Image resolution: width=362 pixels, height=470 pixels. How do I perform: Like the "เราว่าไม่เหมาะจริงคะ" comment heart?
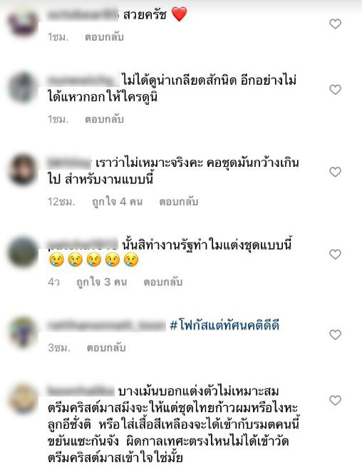click(x=335, y=172)
